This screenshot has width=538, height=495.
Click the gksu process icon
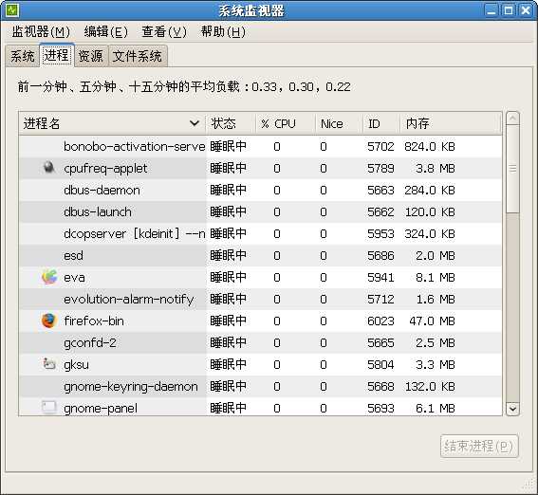pyautogui.click(x=48, y=364)
